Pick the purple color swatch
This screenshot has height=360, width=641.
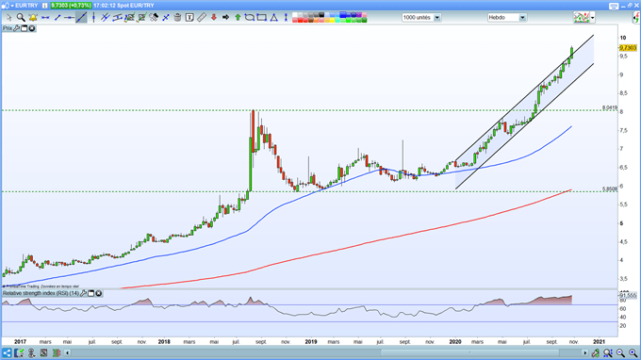358,15
